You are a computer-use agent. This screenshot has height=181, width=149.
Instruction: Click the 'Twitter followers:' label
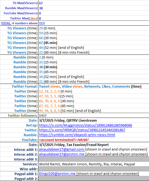point(23,115)
